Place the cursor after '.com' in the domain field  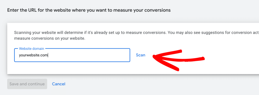coord(48,55)
